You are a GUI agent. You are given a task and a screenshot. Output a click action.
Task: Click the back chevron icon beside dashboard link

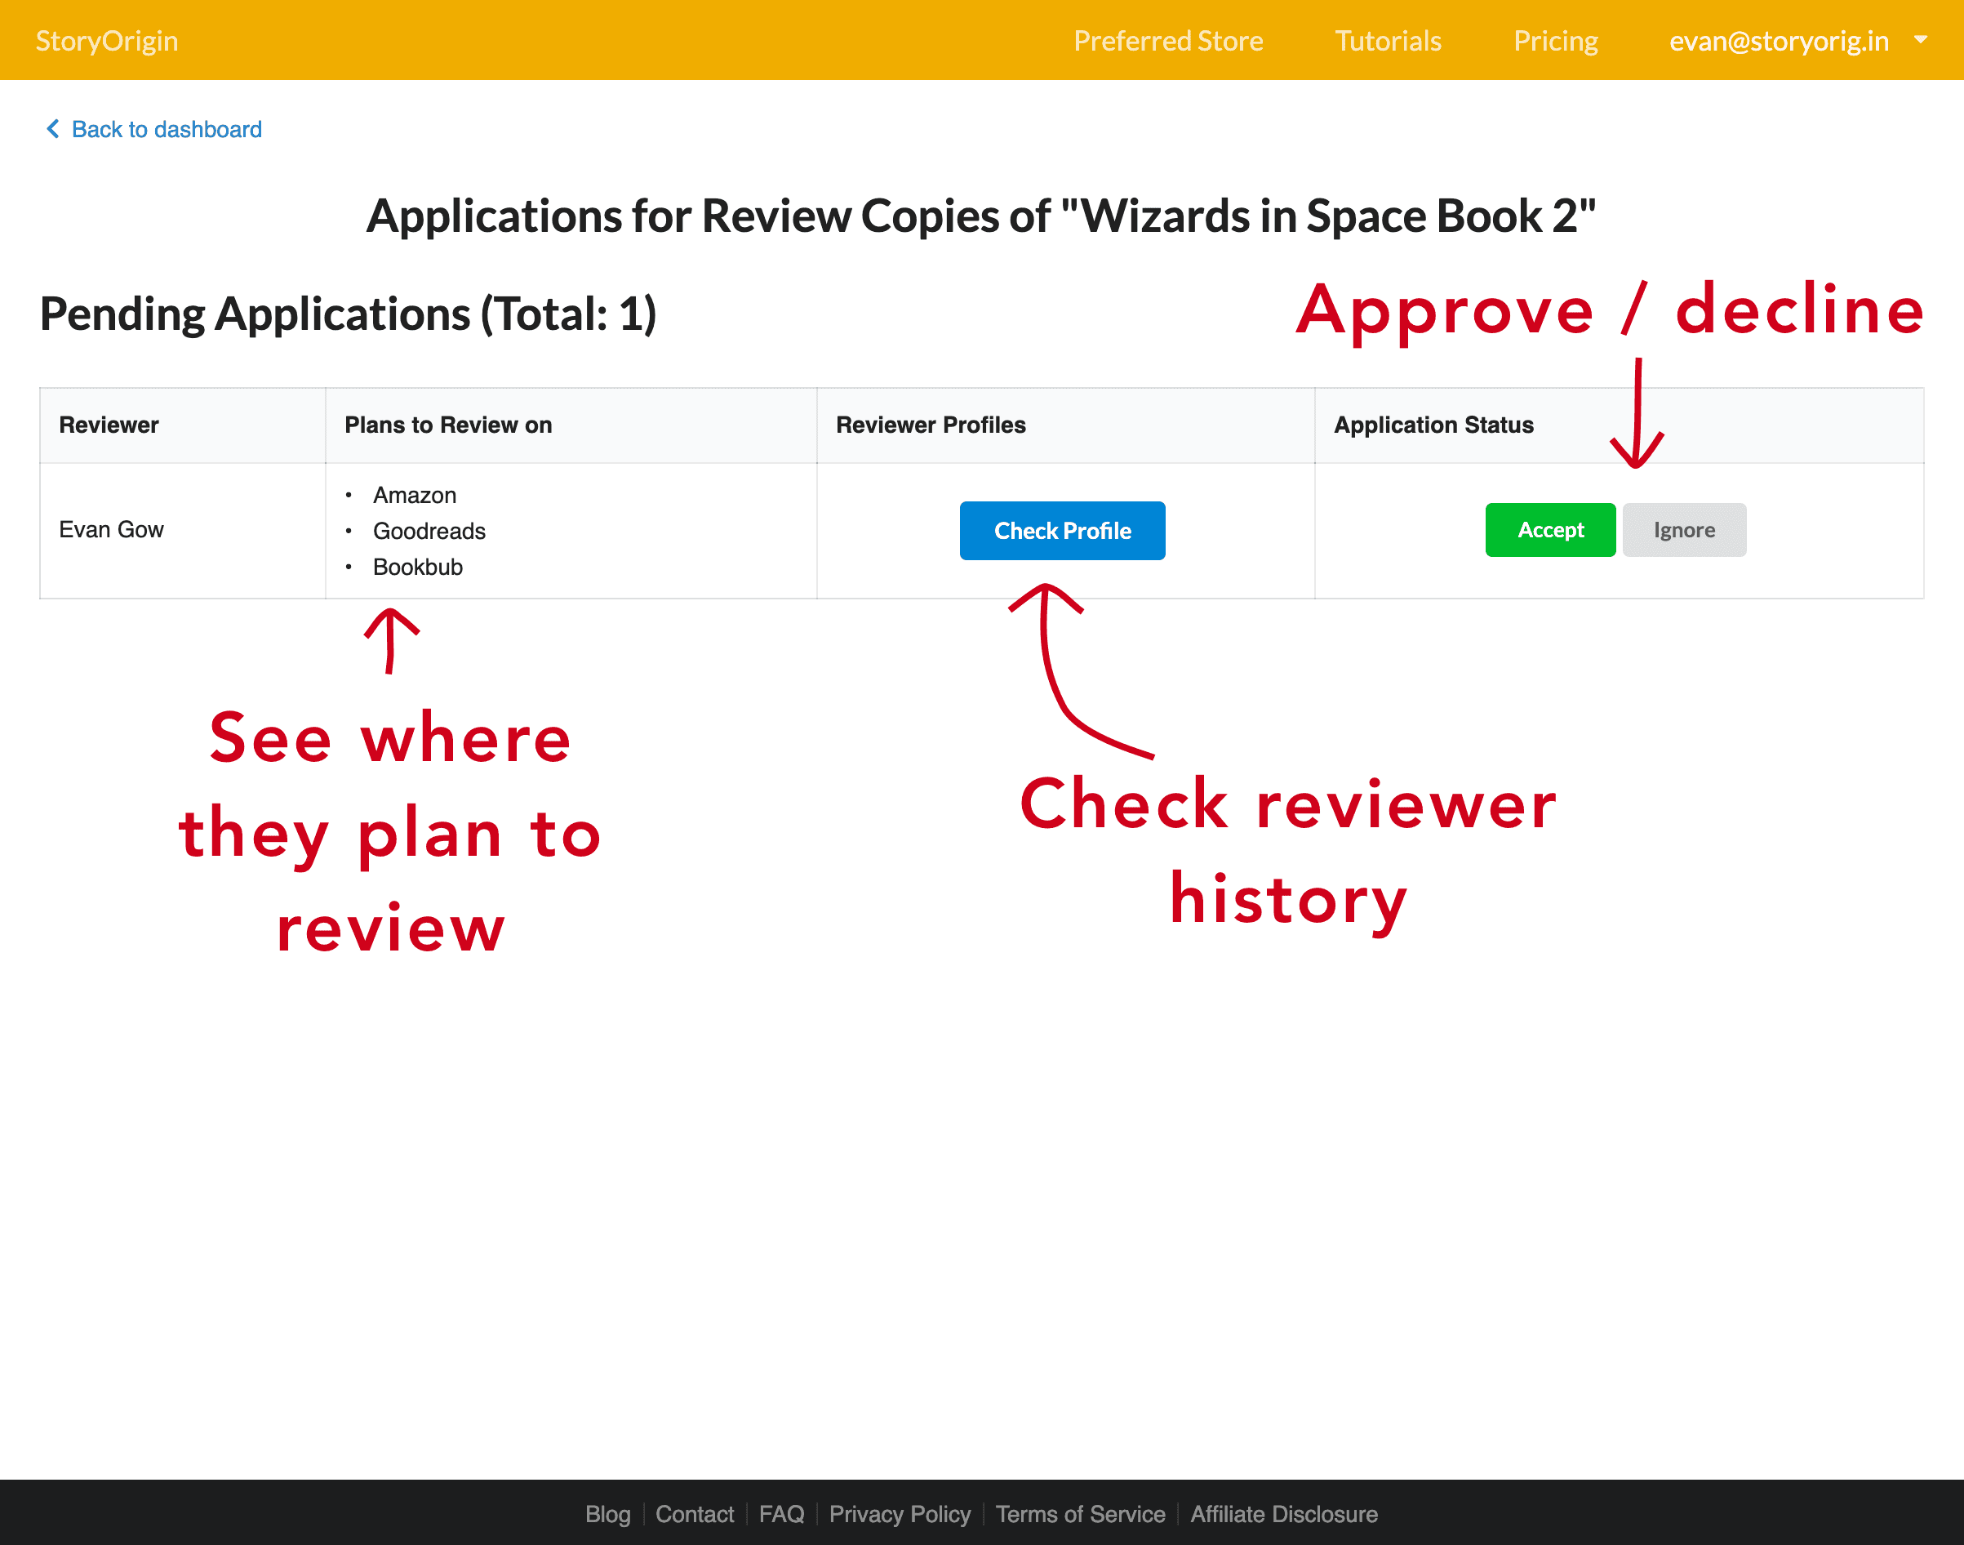[x=52, y=129]
